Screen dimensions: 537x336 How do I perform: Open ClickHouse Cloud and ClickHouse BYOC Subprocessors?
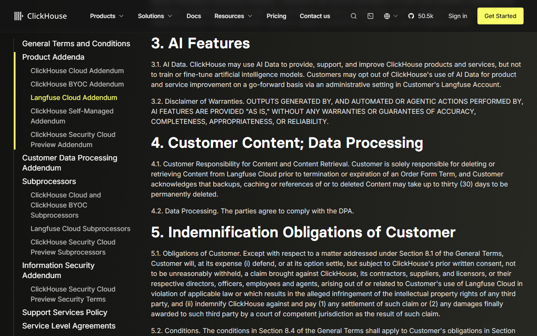[66, 205]
